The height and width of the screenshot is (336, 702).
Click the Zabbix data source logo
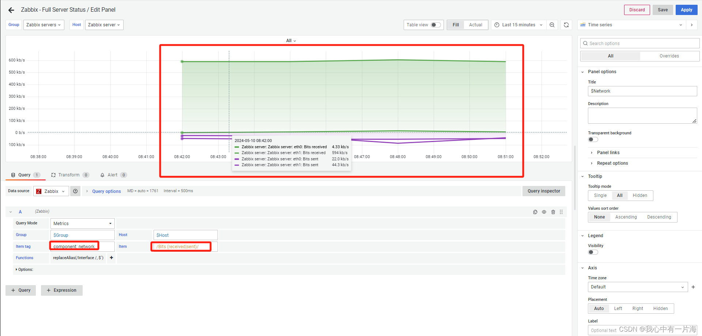click(x=39, y=191)
